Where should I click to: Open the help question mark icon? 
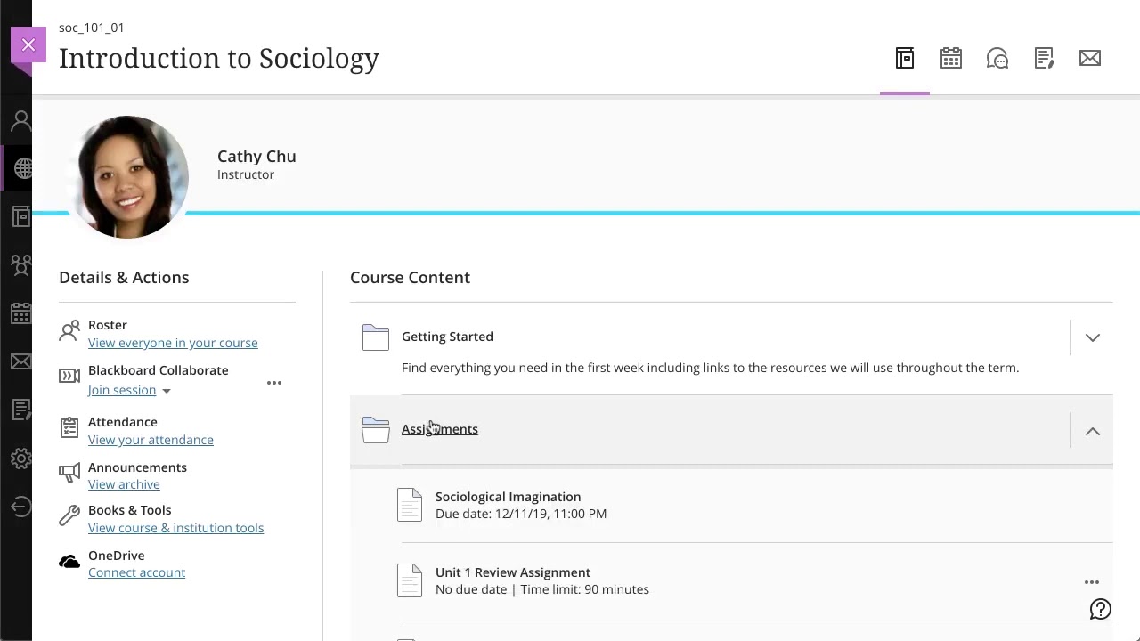[1101, 609]
